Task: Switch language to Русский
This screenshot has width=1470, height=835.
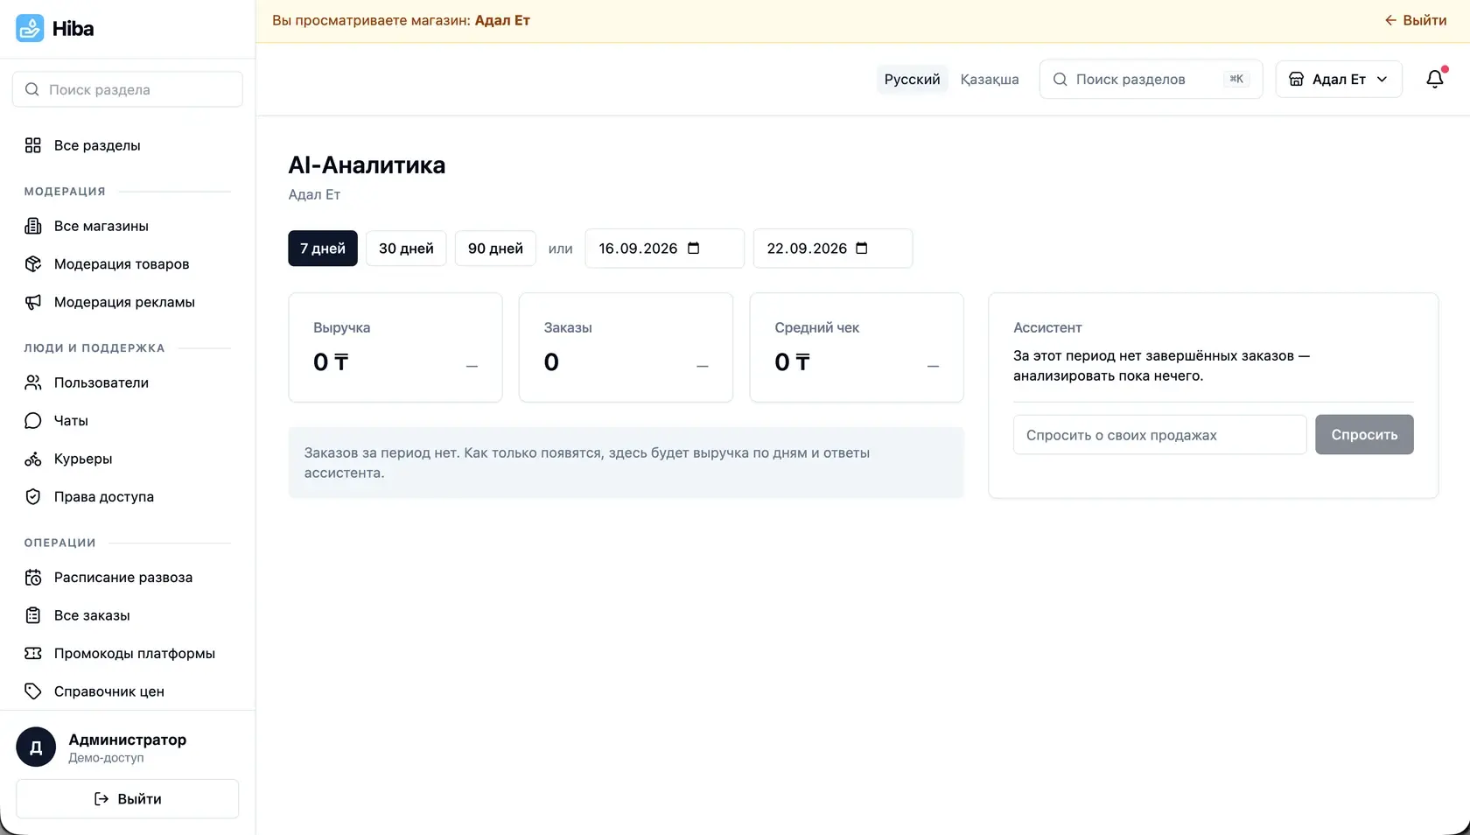Action: coord(912,79)
